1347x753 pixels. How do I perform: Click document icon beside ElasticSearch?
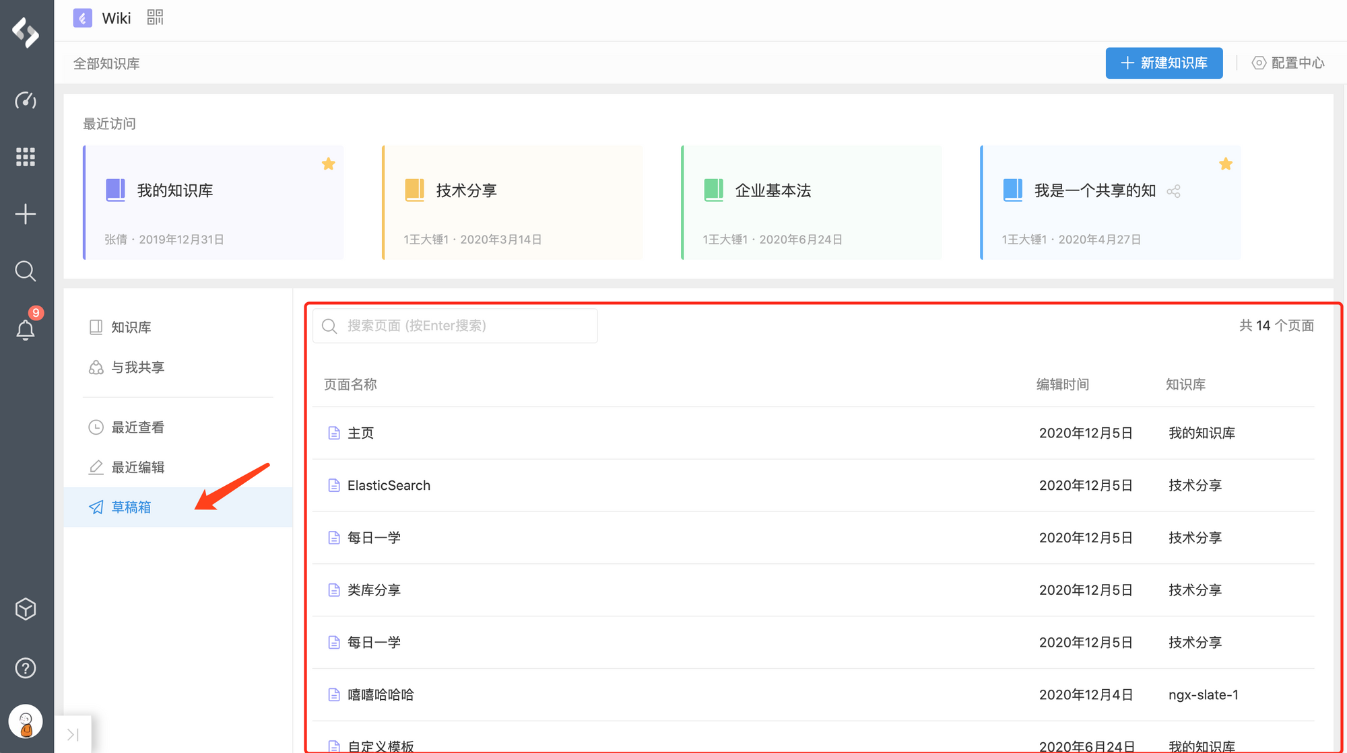click(334, 485)
